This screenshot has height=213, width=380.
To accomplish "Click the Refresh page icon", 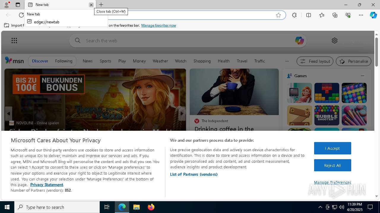I will [x=21, y=15].
